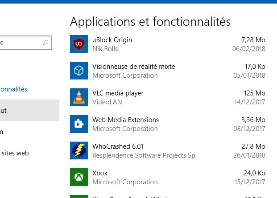Click the Visionneuse de réalité mixte cube icon
Screen dimensions: 277x198
point(79,71)
